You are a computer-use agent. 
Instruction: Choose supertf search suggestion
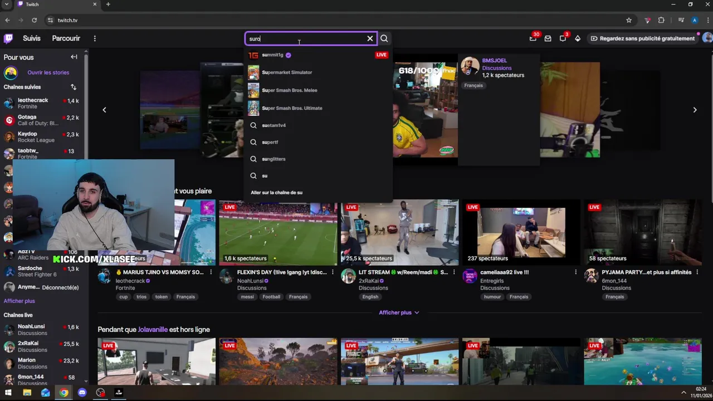tap(319, 142)
